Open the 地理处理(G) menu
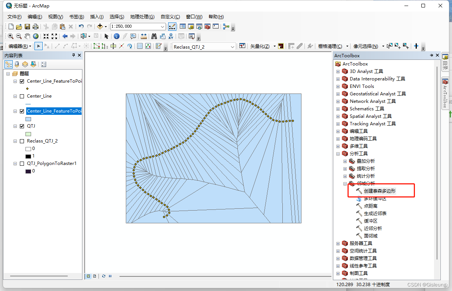Image resolution: width=452 pixels, height=291 pixels. (x=142, y=17)
